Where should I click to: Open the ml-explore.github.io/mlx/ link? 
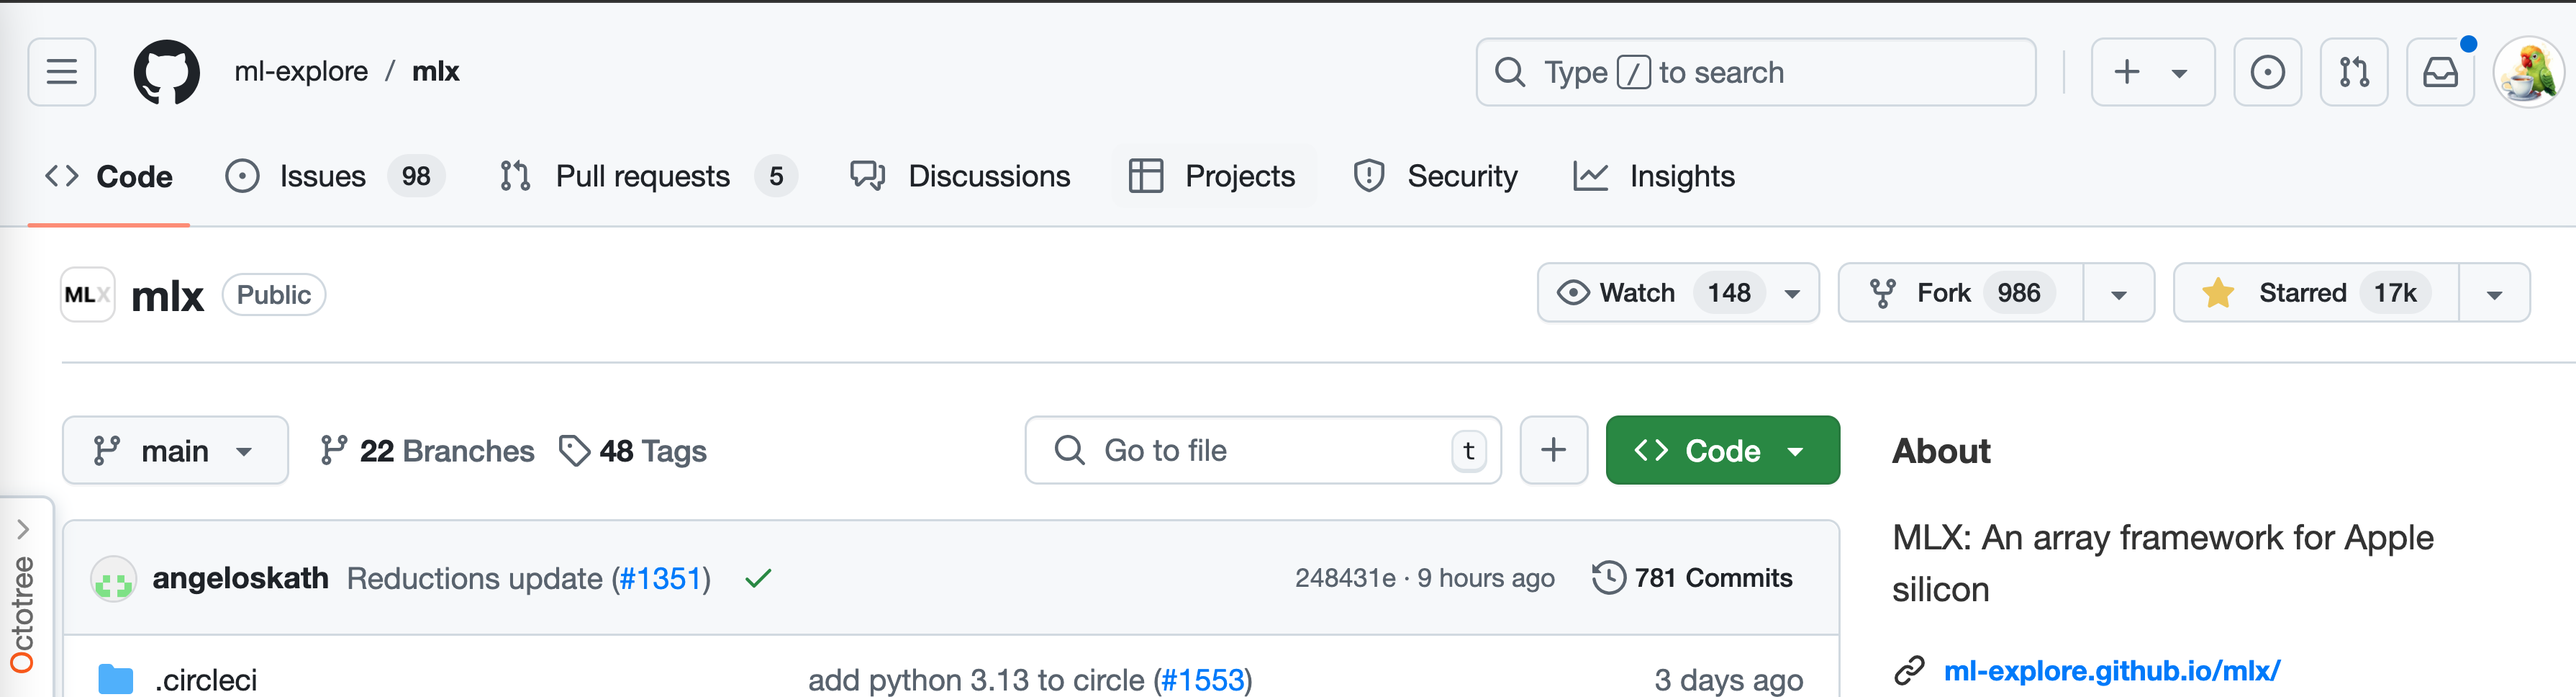[x=2112, y=670]
